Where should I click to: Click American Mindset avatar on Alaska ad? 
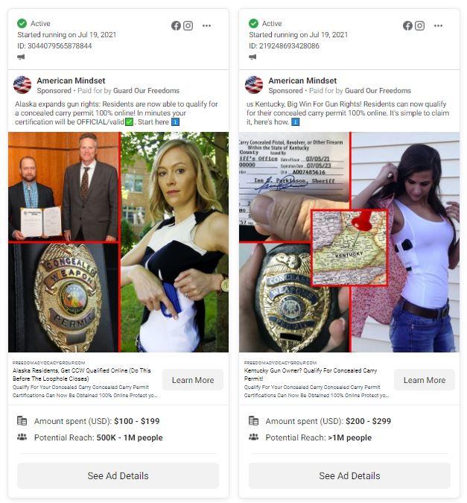click(x=22, y=85)
